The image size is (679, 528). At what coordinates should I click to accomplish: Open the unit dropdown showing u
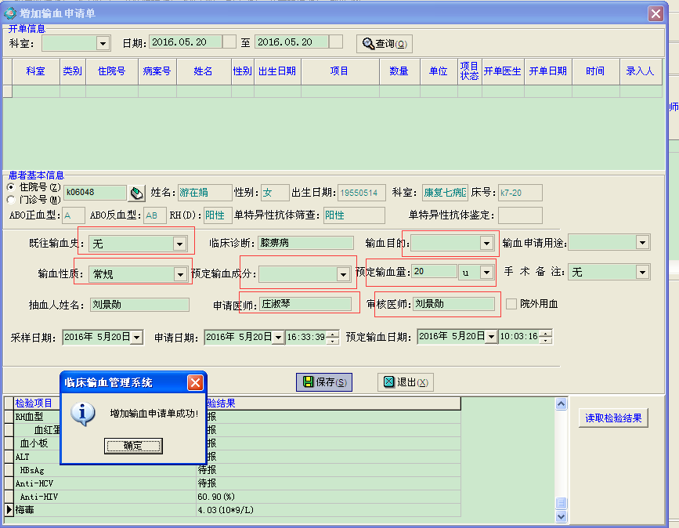(486, 272)
